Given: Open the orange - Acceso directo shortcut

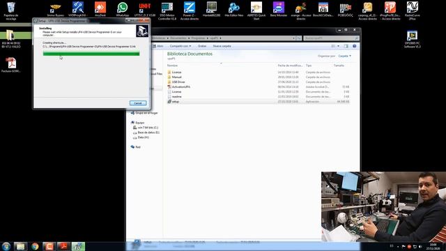Looking at the screenshot, I should (x=300, y=11).
